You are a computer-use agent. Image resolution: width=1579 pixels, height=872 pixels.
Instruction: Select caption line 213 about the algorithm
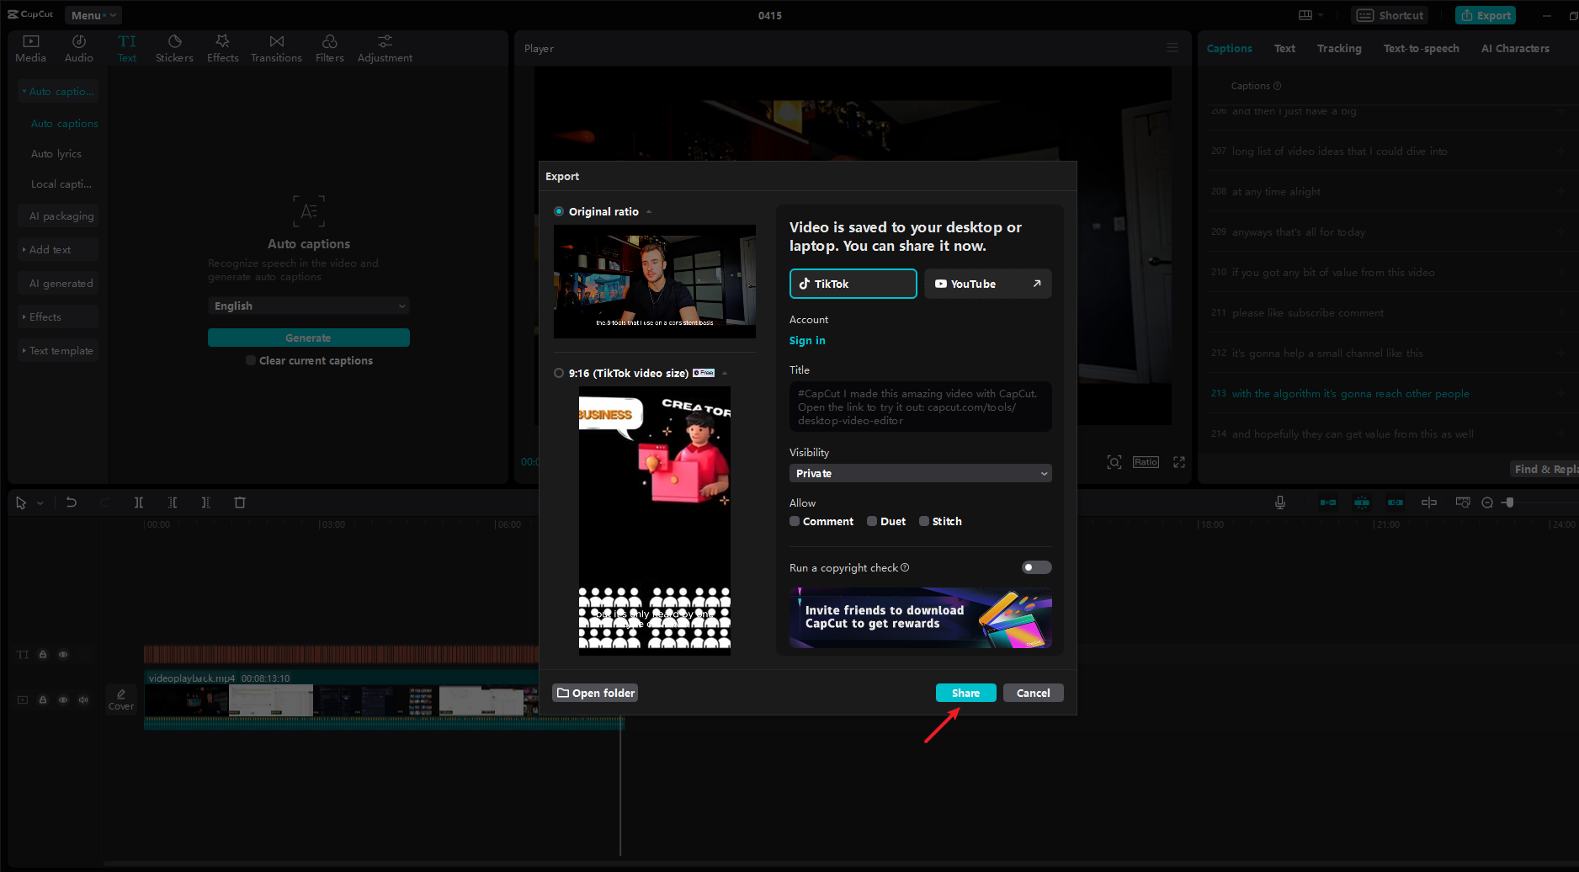point(1350,393)
